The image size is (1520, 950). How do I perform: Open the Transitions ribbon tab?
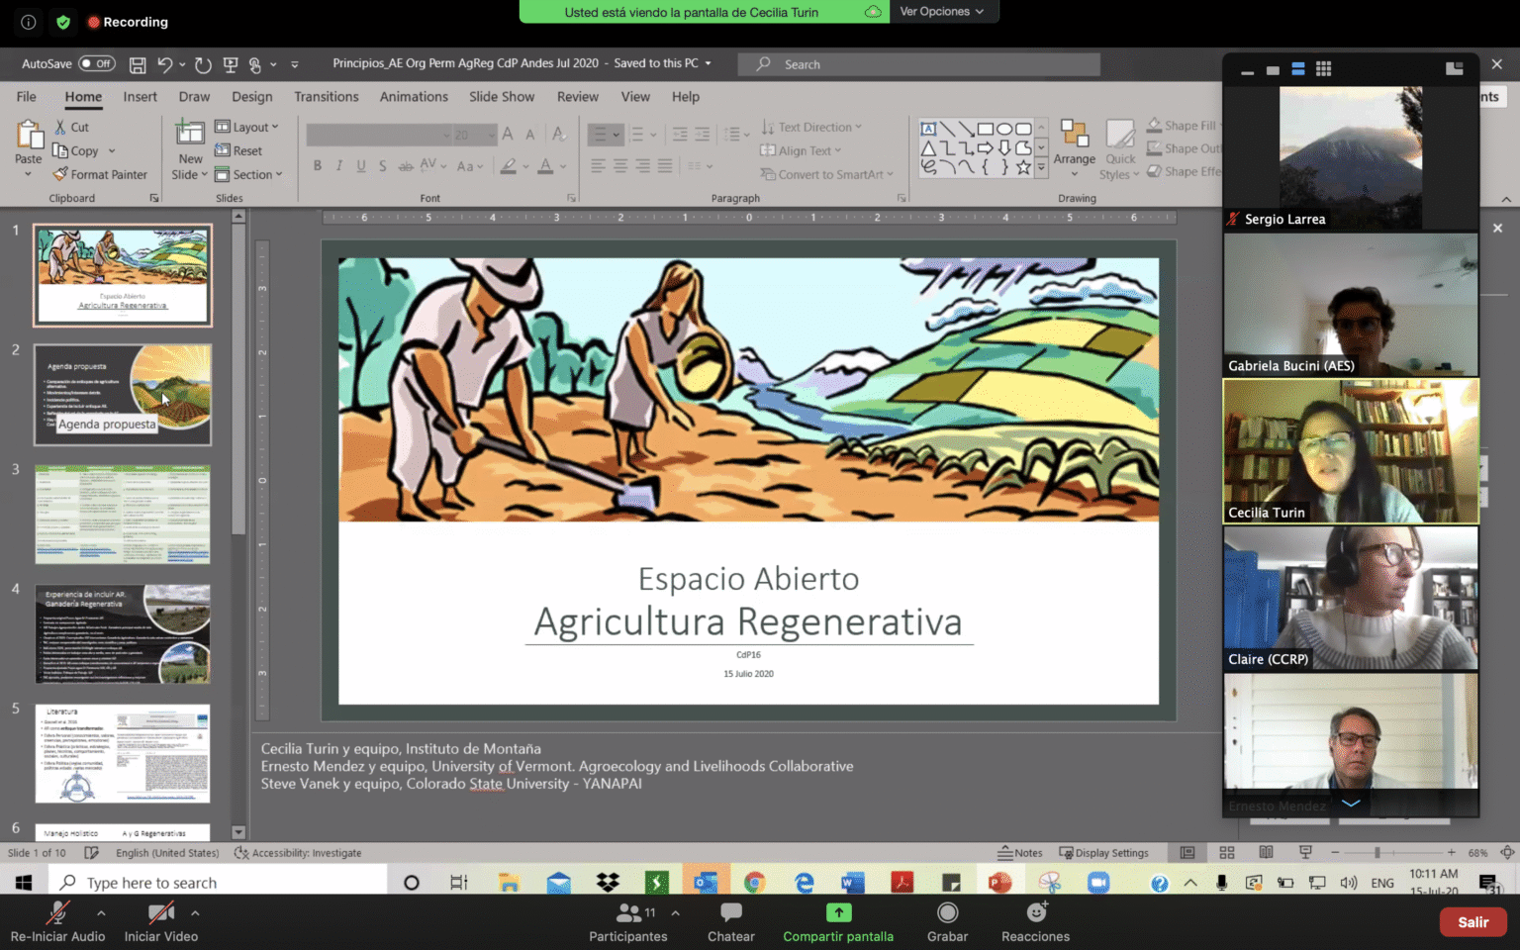coord(326,97)
